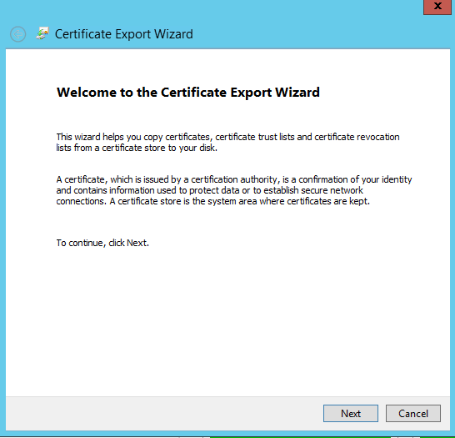Click the line starting "connections. A certificate store"
Screen dimensions: 455x438
tap(213, 201)
